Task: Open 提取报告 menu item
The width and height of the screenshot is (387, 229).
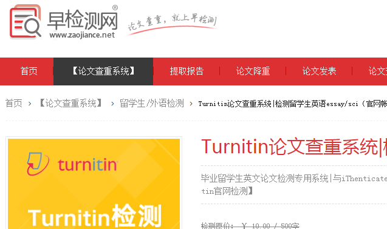Action: point(187,71)
